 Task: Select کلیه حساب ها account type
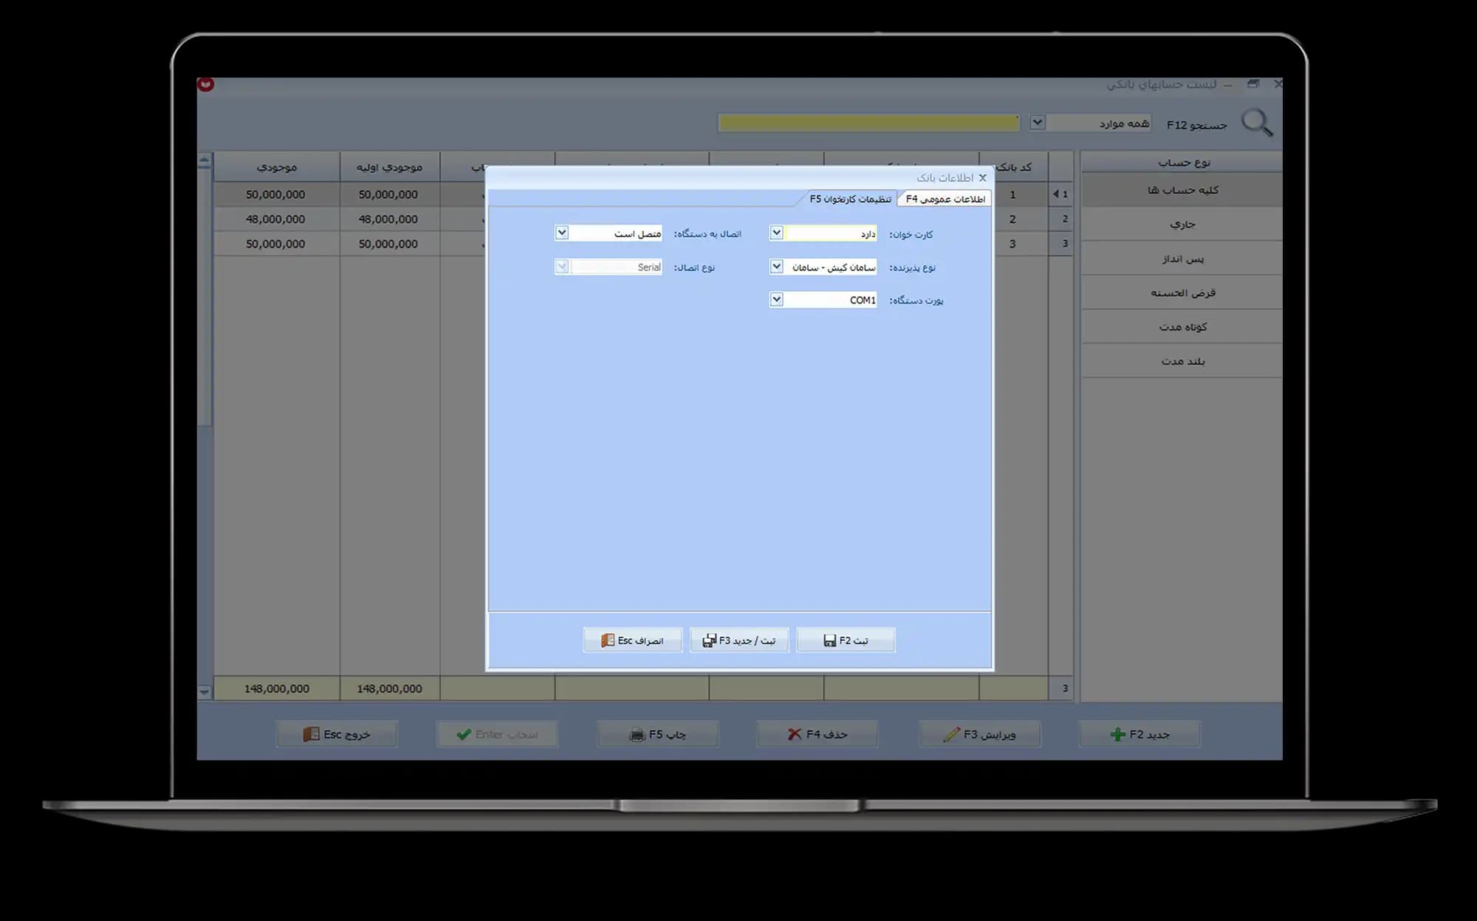1182,190
